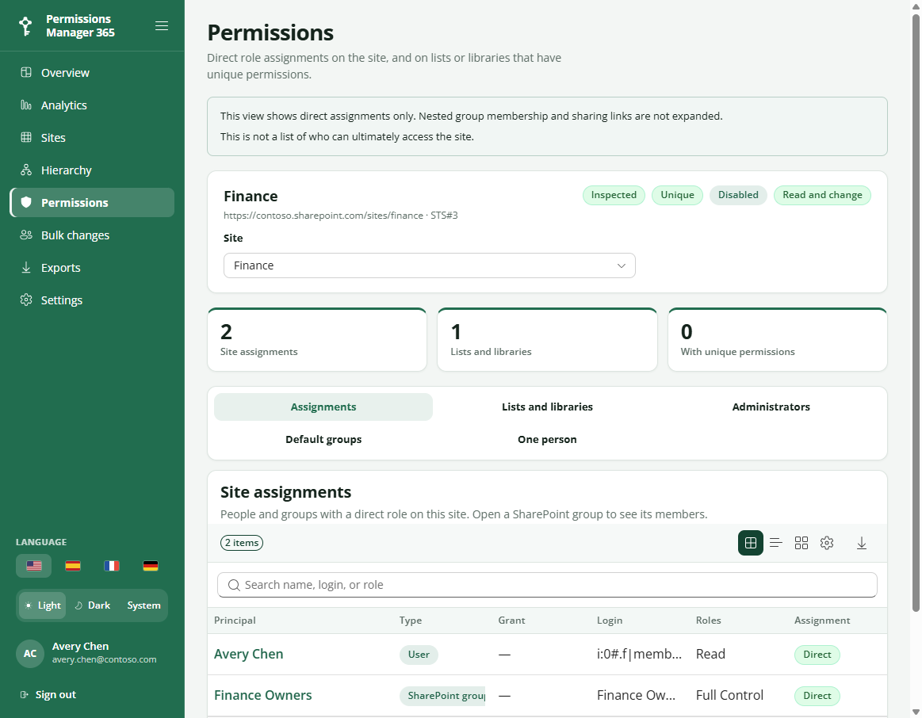The height and width of the screenshot is (718, 922).
Task: Open Avery Chen principal link
Action: coord(249,654)
